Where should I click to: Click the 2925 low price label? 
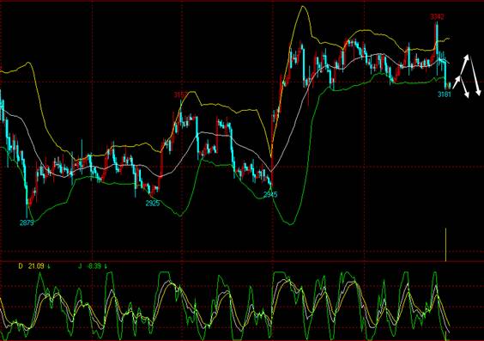153,204
